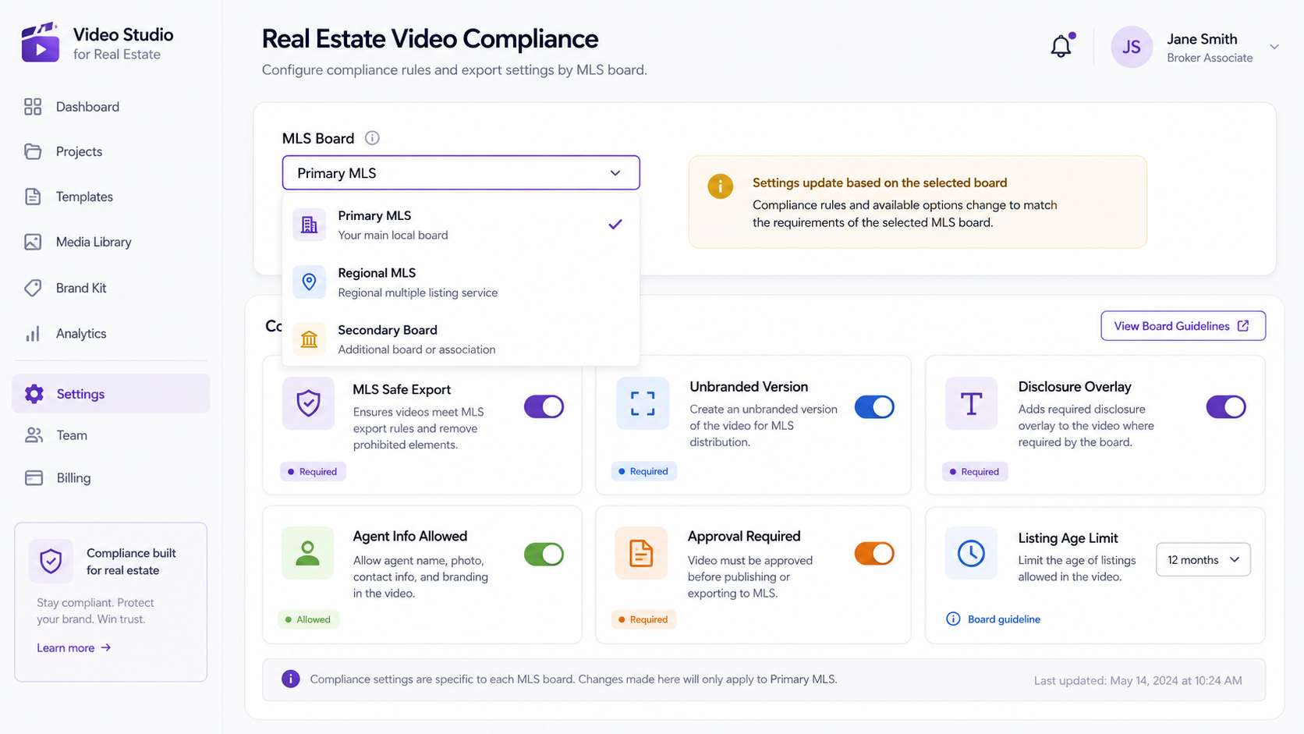Click the Broker Associate role text
The width and height of the screenshot is (1304, 734).
pos(1210,58)
